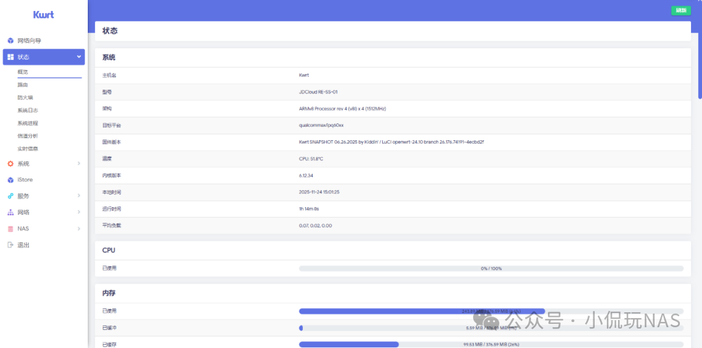This screenshot has height=348, width=702.
Task: Click the 服务 link-chain icon
Action: [11, 196]
